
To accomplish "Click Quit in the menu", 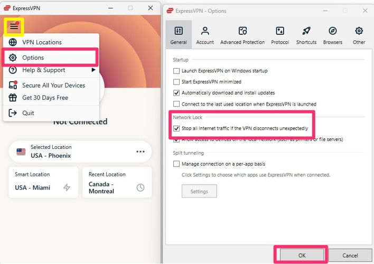I will [x=28, y=113].
